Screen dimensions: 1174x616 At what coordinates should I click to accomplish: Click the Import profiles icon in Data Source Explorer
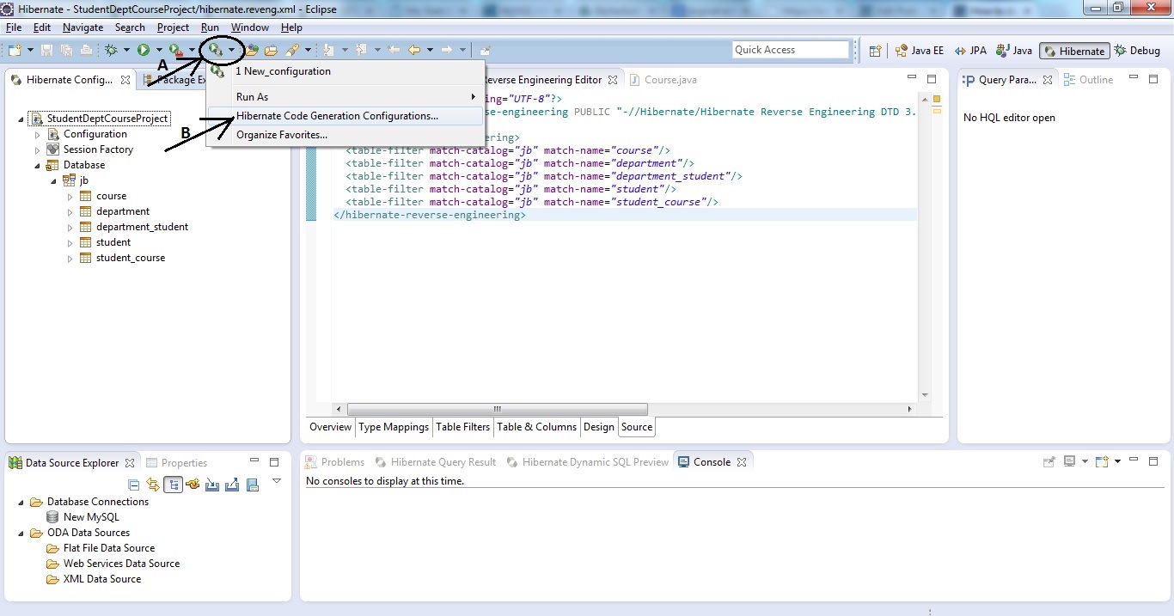click(x=212, y=485)
